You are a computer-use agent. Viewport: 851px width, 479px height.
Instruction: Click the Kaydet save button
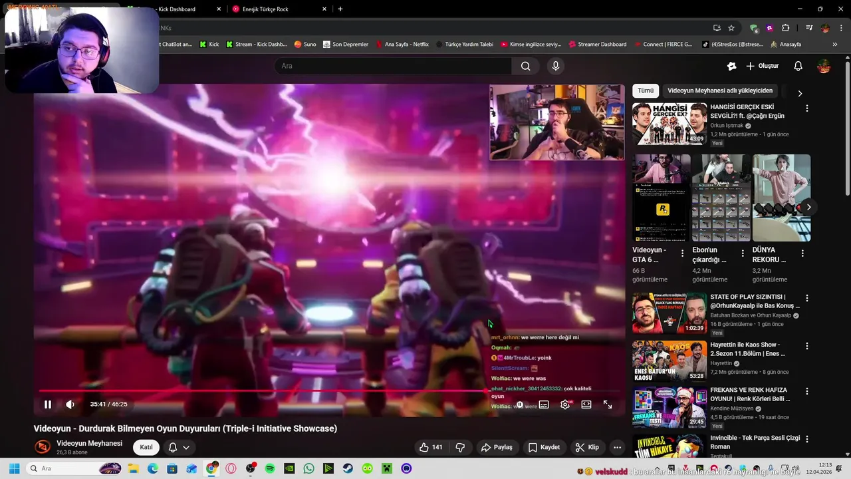coord(544,447)
